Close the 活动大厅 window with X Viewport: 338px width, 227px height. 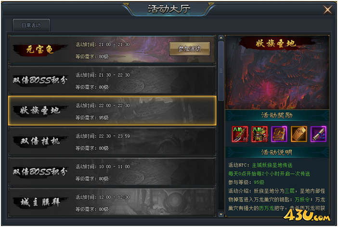(x=327, y=10)
